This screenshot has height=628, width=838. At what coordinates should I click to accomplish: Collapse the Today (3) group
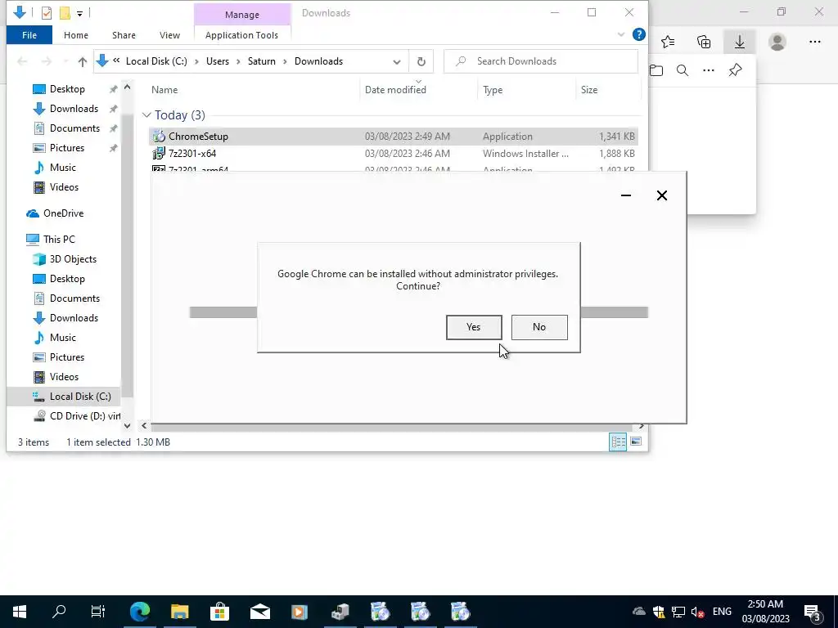[146, 115]
